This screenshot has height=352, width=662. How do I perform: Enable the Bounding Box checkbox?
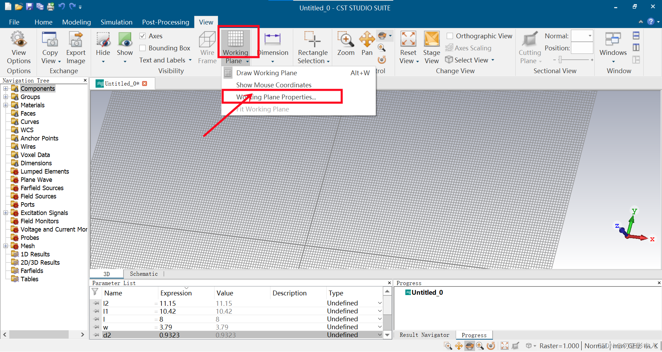142,48
